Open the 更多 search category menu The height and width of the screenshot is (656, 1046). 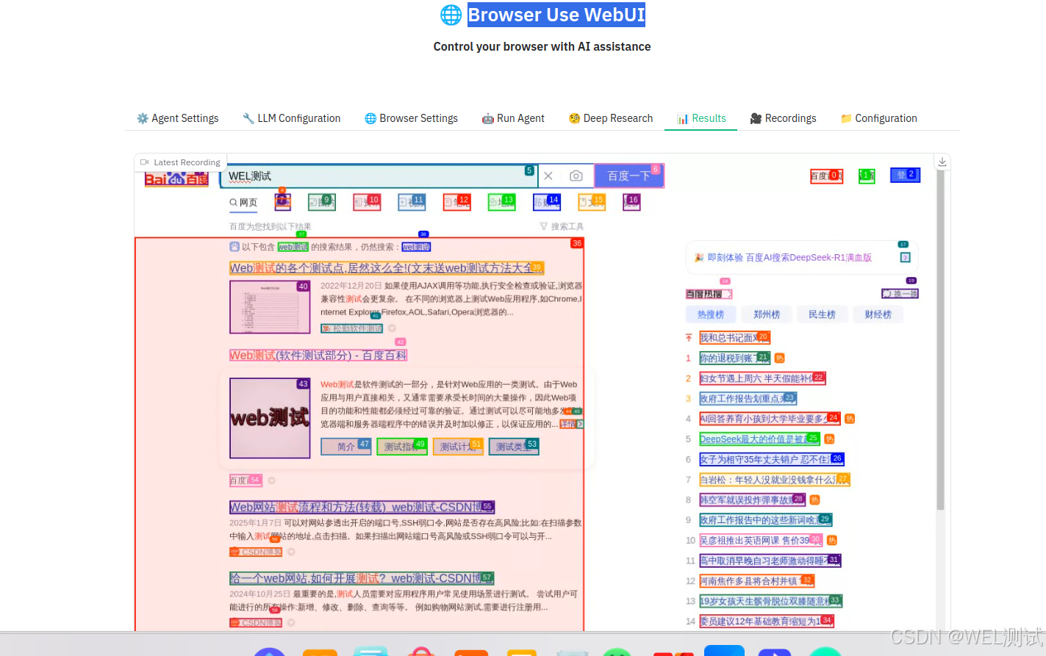632,202
